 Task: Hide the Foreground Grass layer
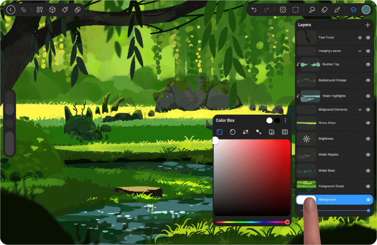pyautogui.click(x=368, y=186)
